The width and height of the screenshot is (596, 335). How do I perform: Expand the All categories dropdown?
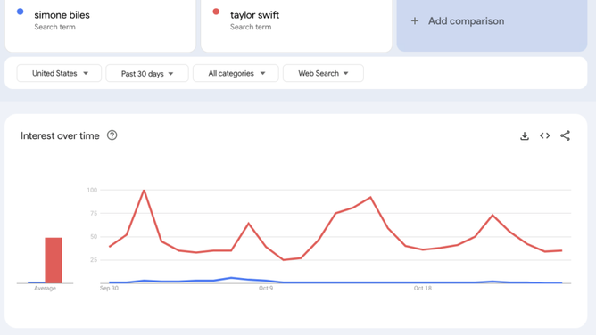coord(236,73)
